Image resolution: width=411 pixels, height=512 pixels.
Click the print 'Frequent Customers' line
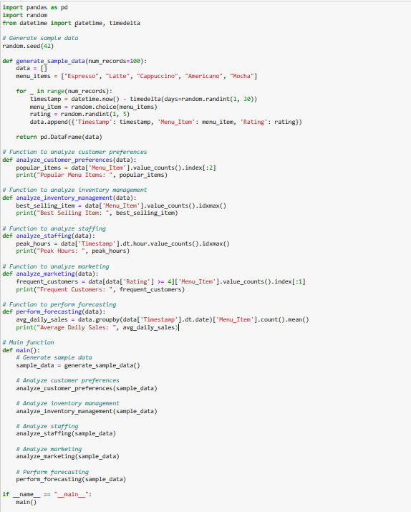[100, 289]
